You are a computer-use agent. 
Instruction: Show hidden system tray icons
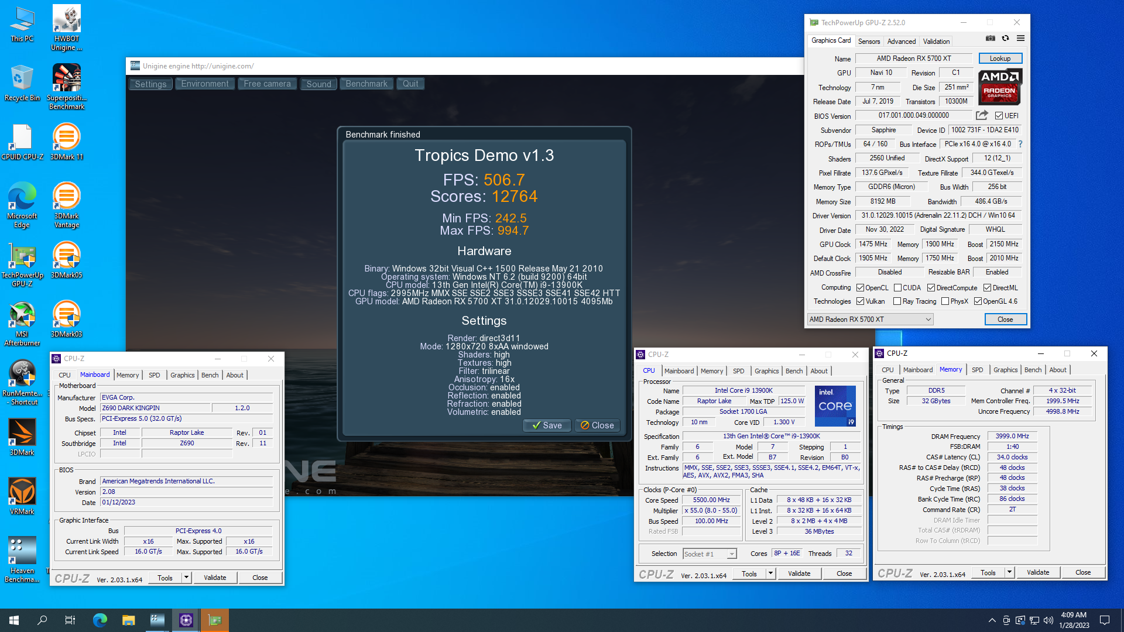992,620
